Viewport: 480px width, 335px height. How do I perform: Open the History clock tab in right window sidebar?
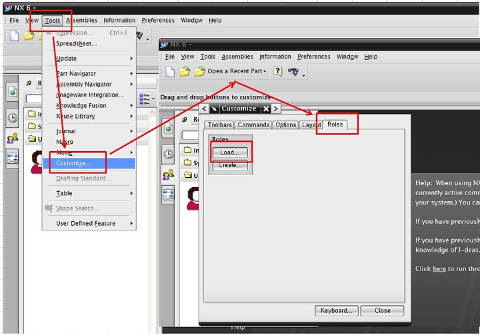coord(169,154)
